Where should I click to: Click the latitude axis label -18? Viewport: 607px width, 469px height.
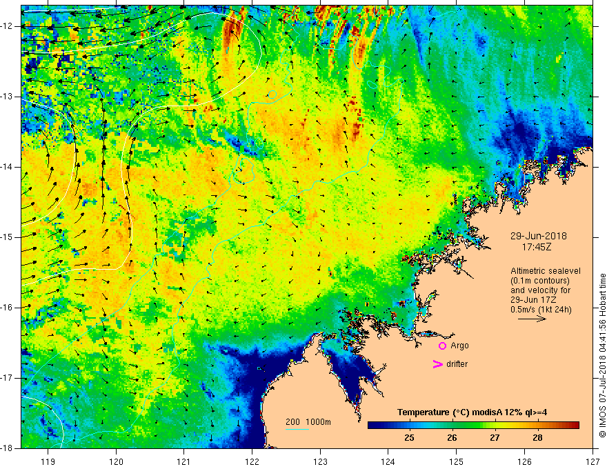point(8,448)
